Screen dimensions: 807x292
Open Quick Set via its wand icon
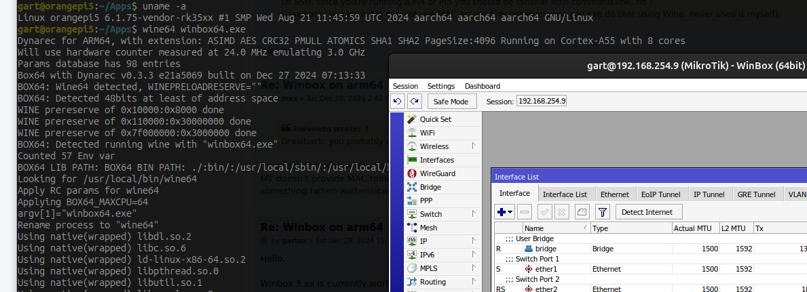(412, 119)
